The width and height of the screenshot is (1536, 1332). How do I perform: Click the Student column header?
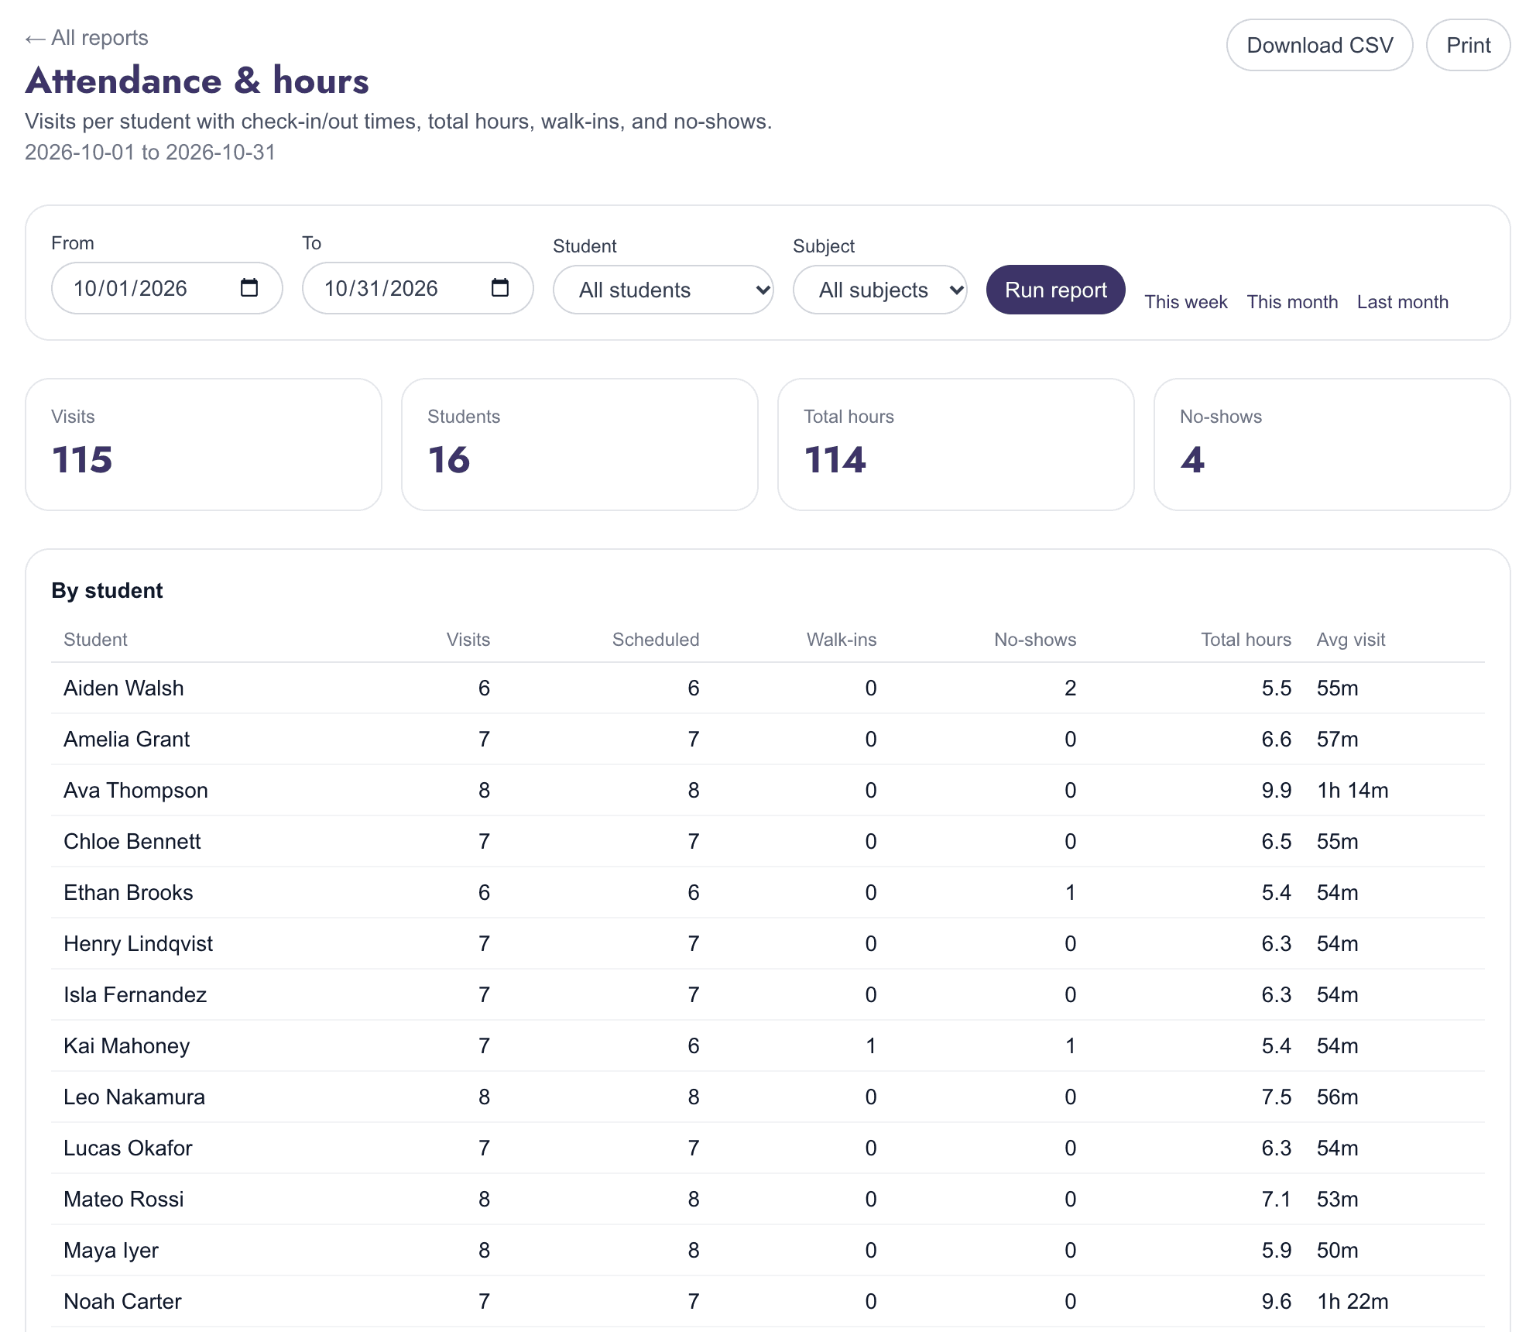coord(95,640)
